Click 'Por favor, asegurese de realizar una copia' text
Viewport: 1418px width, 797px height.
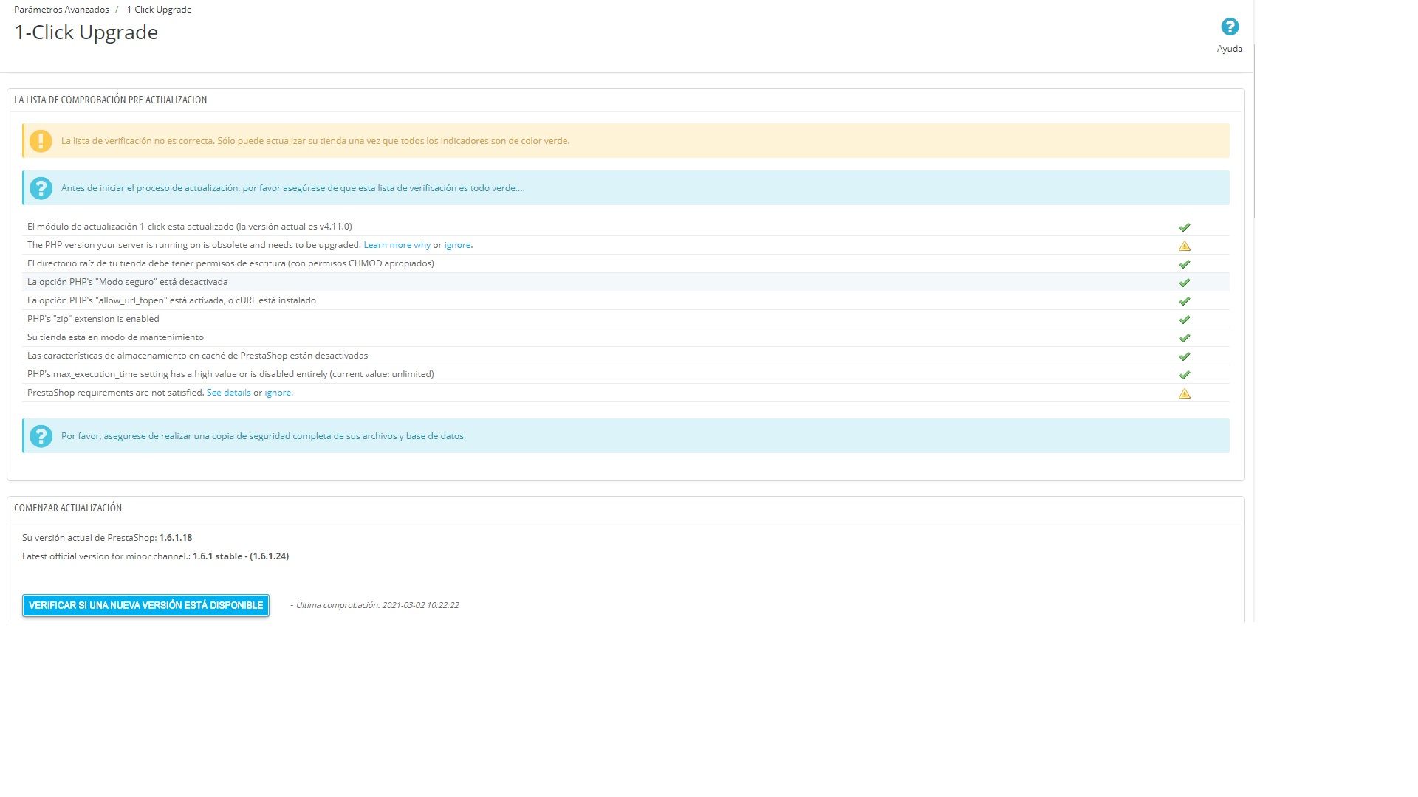click(x=263, y=436)
